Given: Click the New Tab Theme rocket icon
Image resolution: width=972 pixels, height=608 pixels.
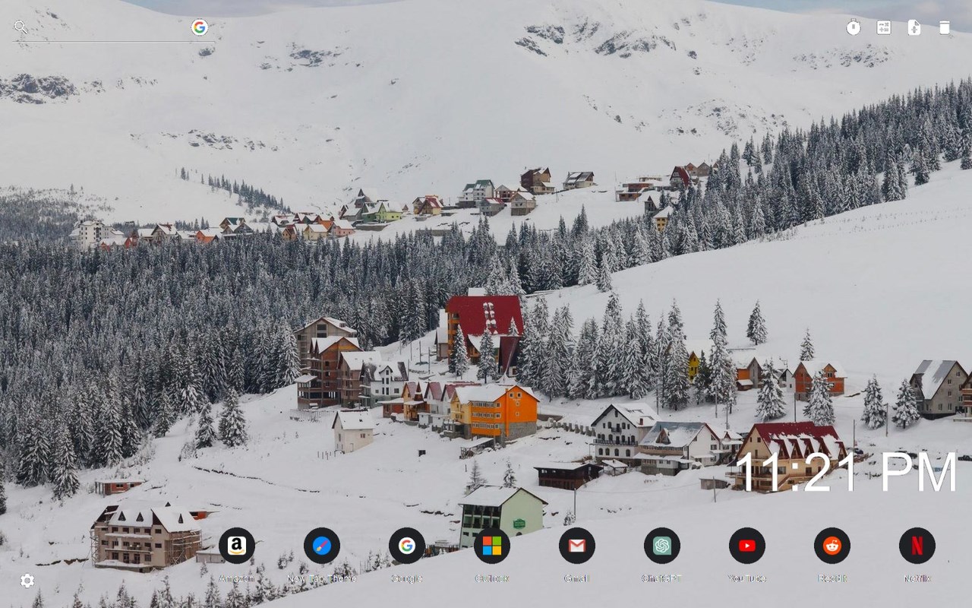Looking at the screenshot, I should coord(322,546).
